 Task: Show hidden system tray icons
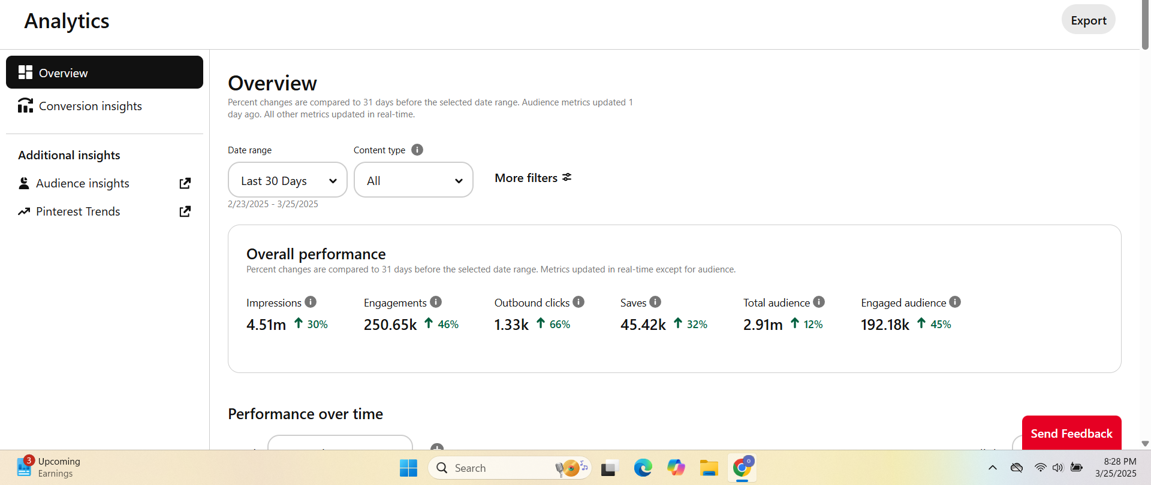click(993, 468)
